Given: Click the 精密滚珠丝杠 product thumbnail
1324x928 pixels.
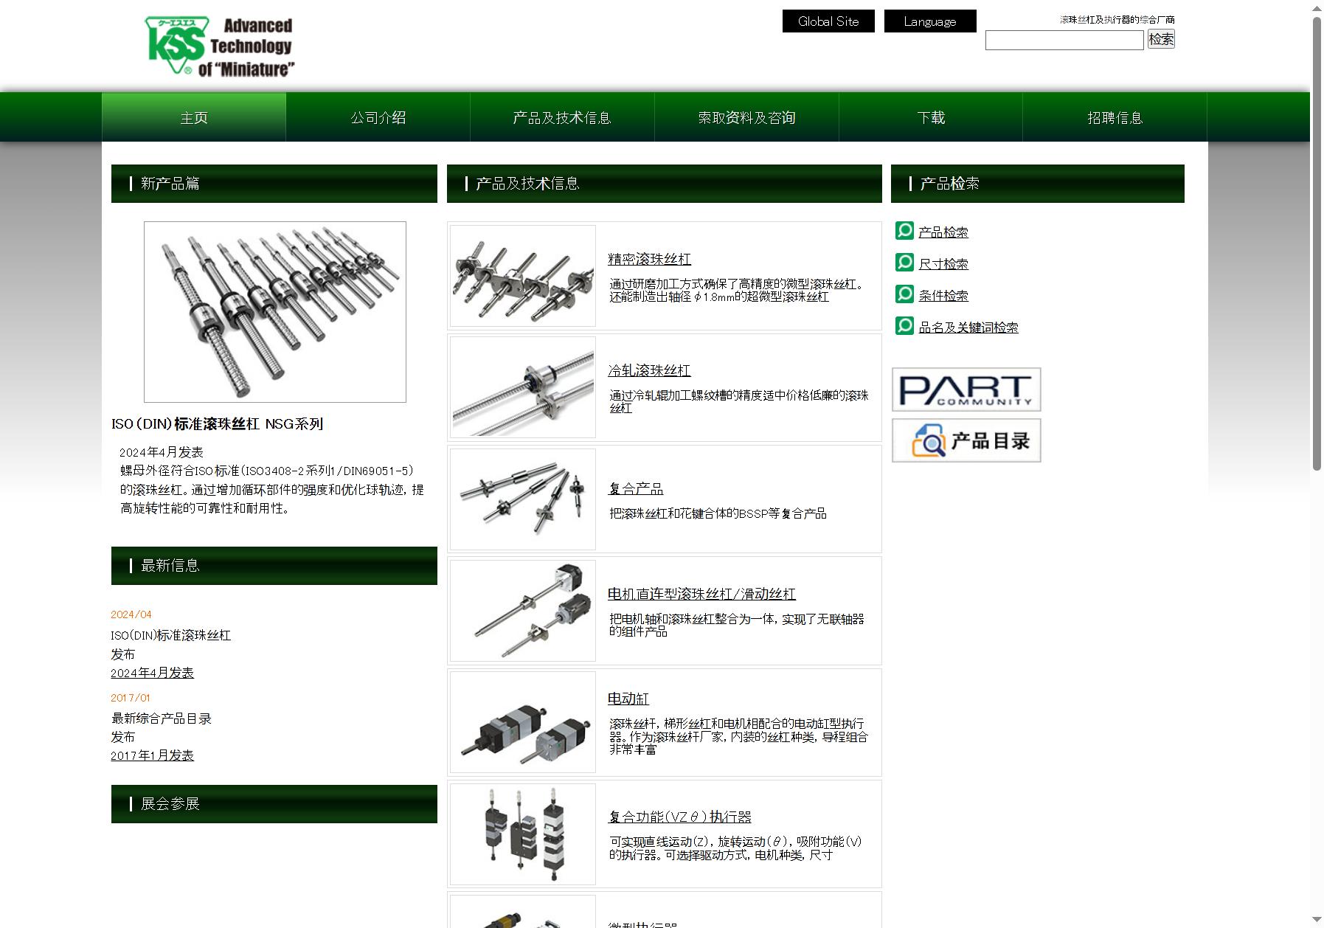Looking at the screenshot, I should tap(523, 276).
